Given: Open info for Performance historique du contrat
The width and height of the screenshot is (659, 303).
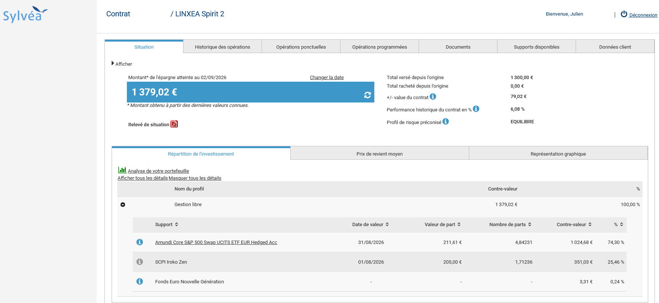Looking at the screenshot, I should [x=476, y=109].
